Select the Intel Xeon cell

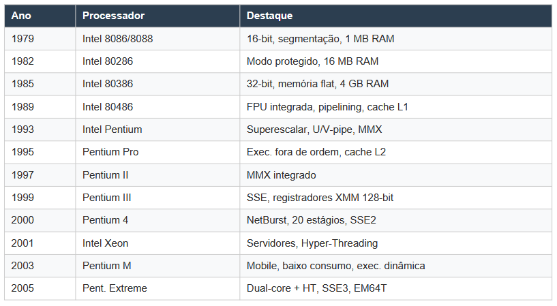pos(157,243)
